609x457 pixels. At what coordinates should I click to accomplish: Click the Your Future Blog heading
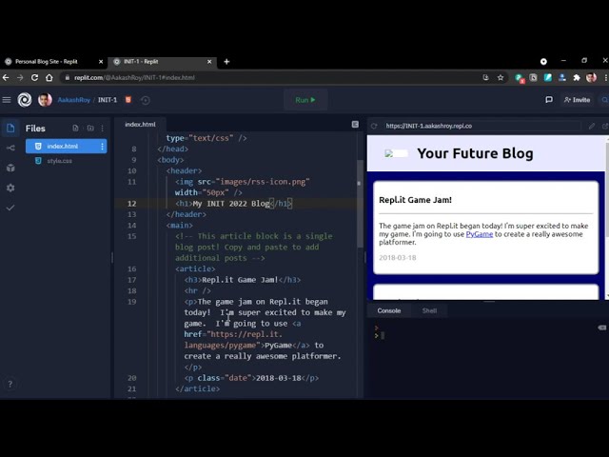[475, 153]
